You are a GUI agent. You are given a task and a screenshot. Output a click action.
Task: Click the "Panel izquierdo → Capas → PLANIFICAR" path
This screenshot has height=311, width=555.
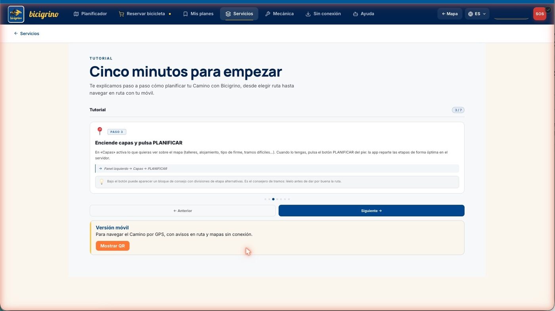tap(136, 169)
